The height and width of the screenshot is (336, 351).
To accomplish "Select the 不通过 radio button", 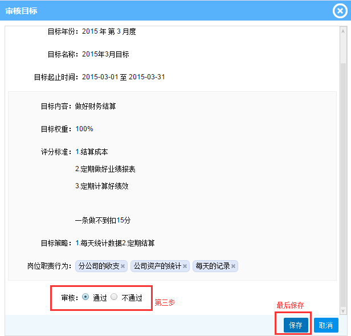I will [x=114, y=297].
